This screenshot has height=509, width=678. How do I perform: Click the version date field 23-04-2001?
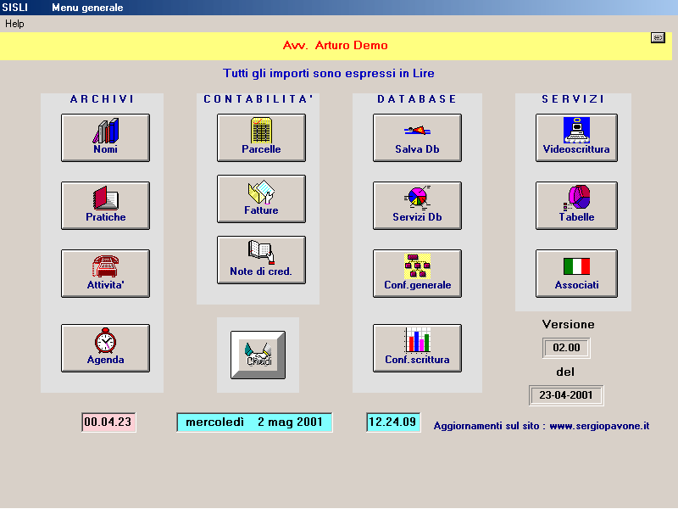566,395
